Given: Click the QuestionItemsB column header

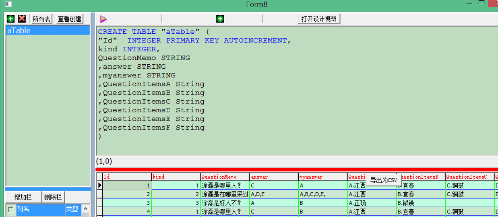Looking at the screenshot, I should 421,177.
